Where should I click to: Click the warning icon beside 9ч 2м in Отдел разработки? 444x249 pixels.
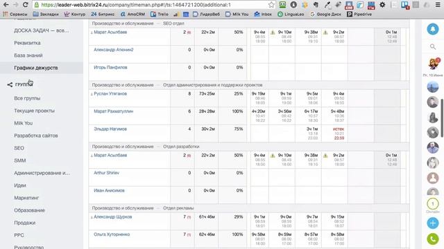(x=325, y=156)
